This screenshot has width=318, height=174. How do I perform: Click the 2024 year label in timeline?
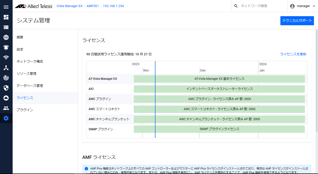263,64
